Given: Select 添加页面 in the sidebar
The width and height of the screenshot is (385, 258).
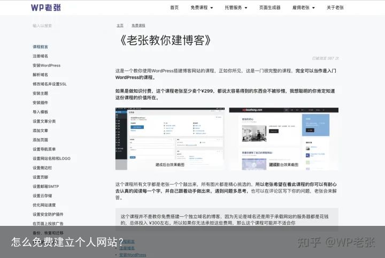Looking at the screenshot, I should coord(40,140).
